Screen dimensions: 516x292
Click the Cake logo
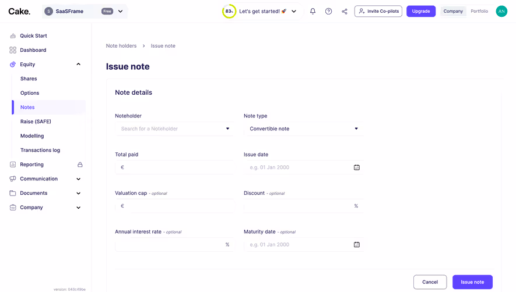(x=19, y=12)
